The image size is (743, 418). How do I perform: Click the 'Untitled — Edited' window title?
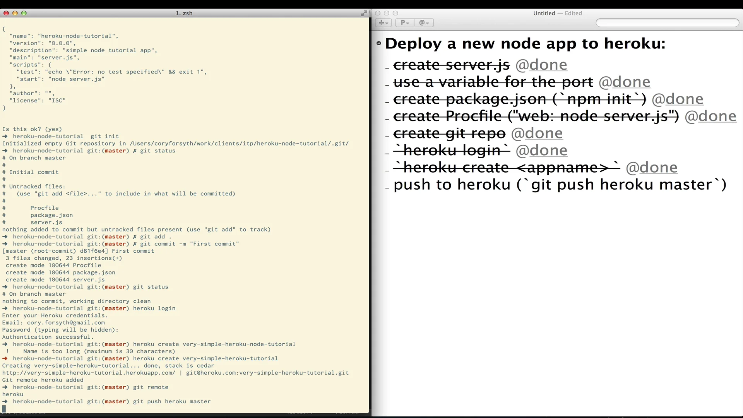tap(557, 13)
